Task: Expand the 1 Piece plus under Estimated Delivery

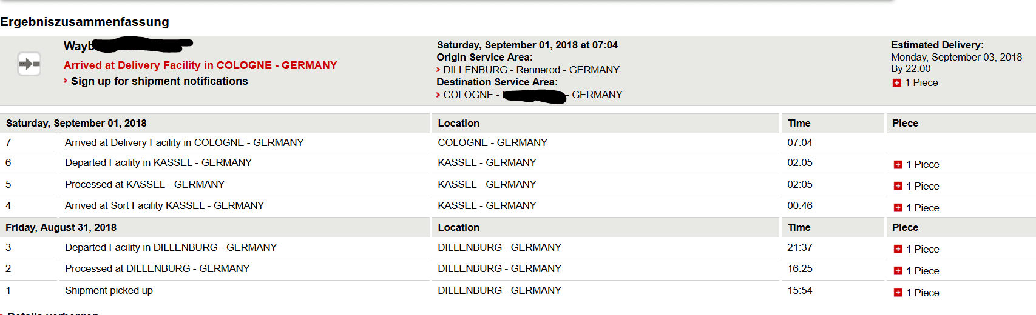Action: [896, 83]
